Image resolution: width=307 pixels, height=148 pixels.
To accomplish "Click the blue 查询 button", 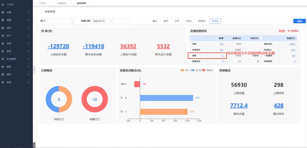I will 299,21.
